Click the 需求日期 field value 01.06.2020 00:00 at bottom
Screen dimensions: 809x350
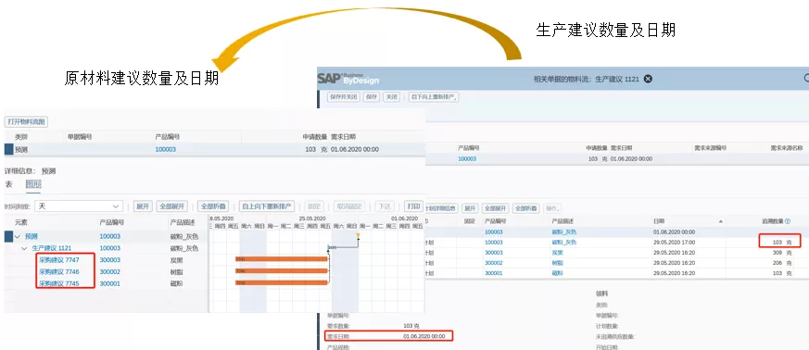(x=423, y=336)
